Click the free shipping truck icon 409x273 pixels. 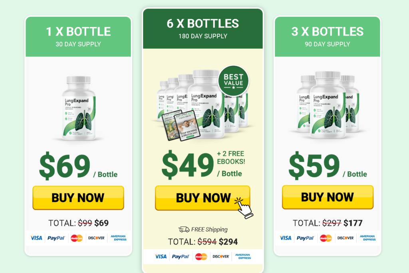pos(184,229)
